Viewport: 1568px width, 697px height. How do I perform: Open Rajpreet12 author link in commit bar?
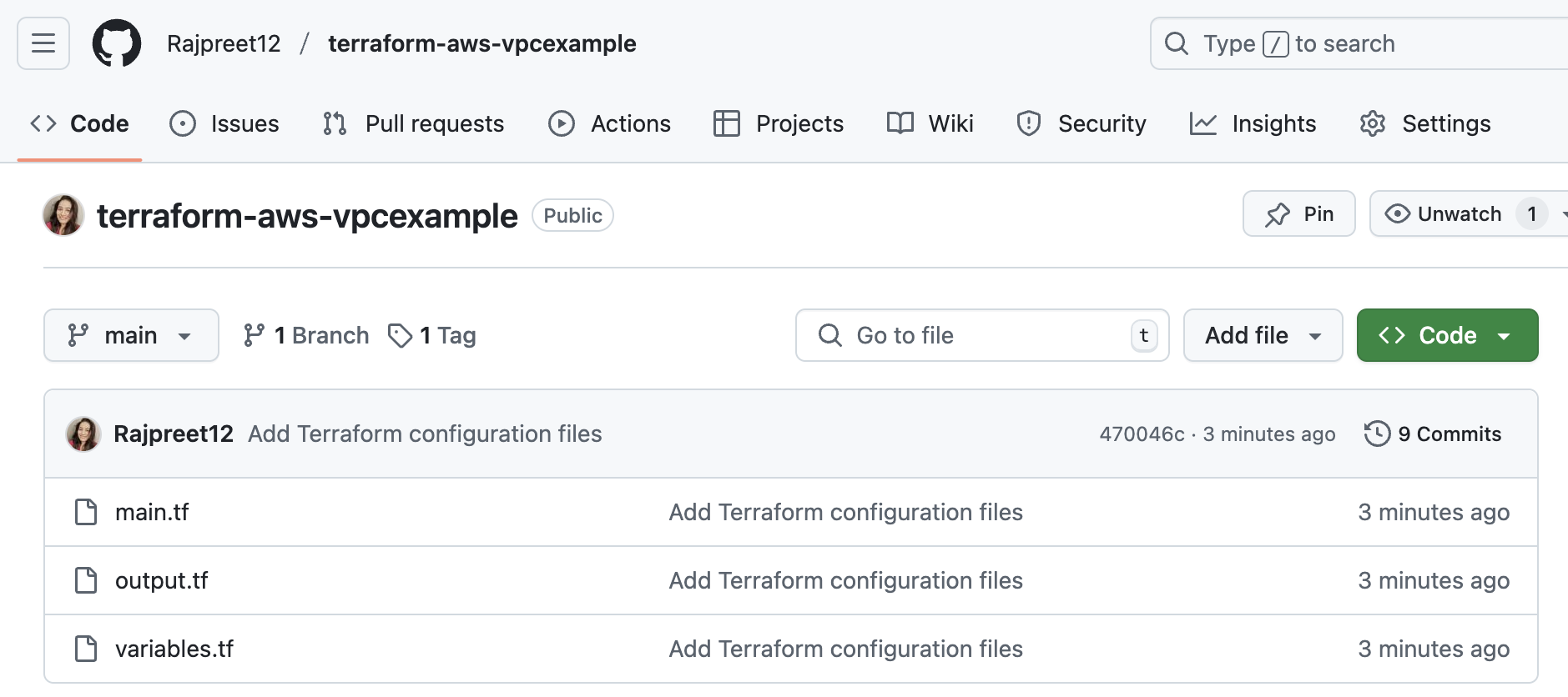pyautogui.click(x=174, y=434)
